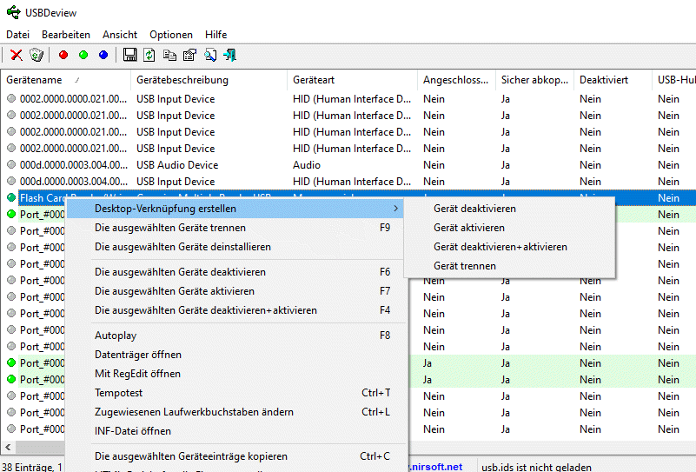Select the USB Audio Device row

tap(177, 165)
